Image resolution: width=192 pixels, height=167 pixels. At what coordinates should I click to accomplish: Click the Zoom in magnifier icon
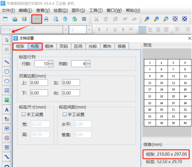tap(147, 19)
